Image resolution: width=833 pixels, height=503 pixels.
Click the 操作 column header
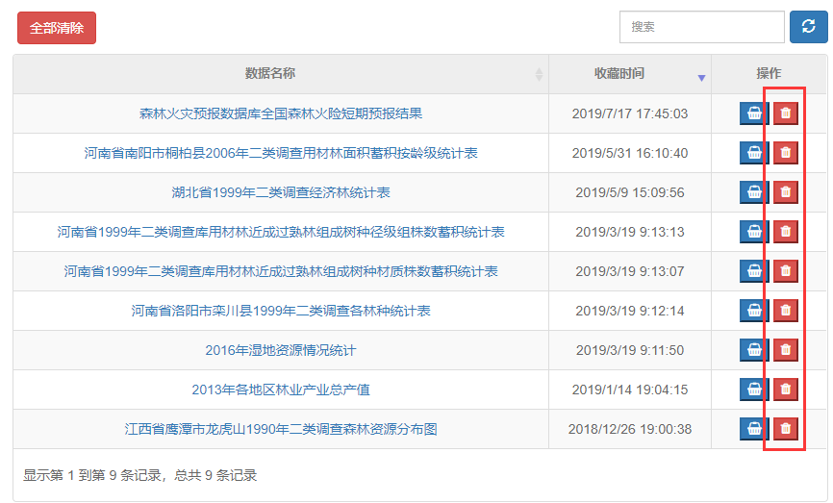(769, 73)
